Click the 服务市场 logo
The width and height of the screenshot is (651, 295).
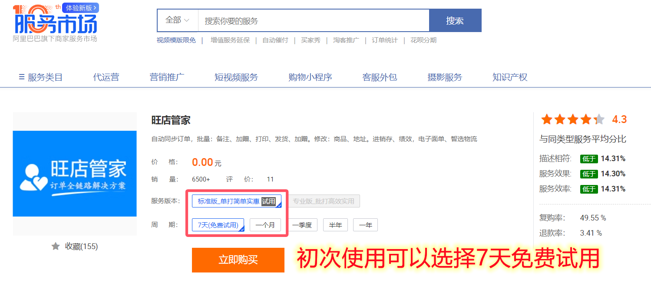55,23
